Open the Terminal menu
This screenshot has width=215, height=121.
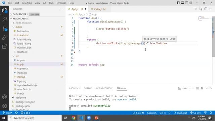click(61, 3)
